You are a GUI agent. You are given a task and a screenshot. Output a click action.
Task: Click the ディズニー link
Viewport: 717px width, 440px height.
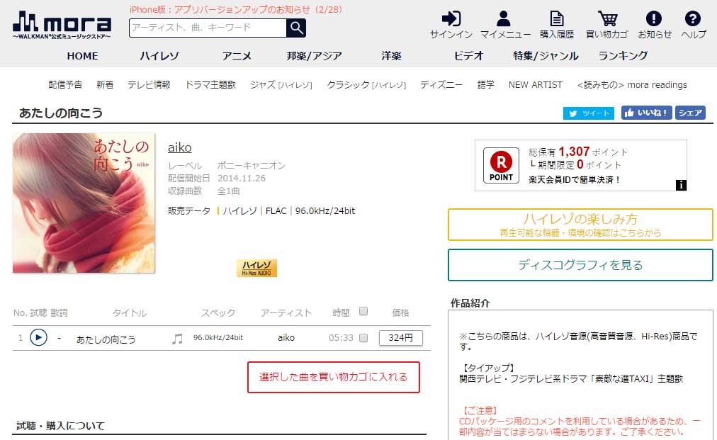441,84
